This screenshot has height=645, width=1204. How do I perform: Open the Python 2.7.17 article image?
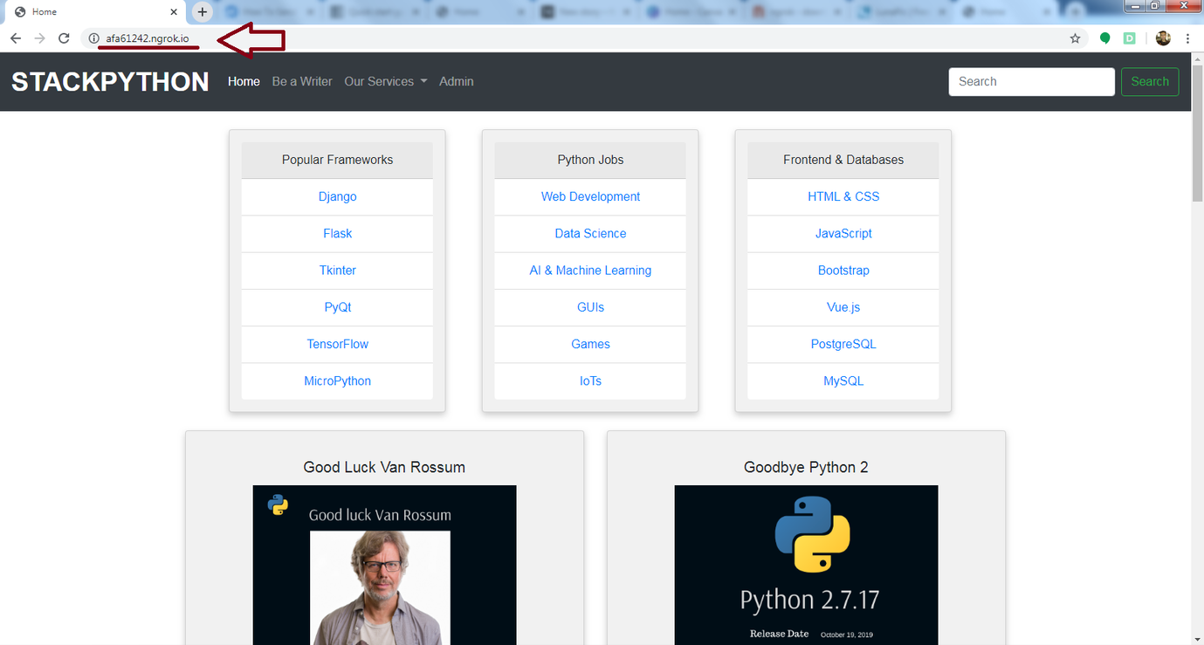coord(807,566)
